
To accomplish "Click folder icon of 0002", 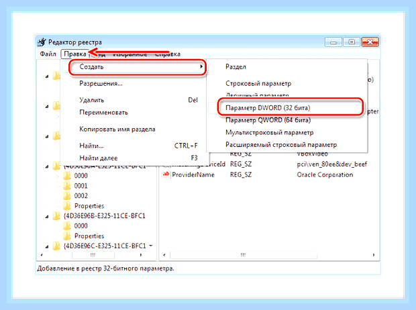I will (67, 196).
